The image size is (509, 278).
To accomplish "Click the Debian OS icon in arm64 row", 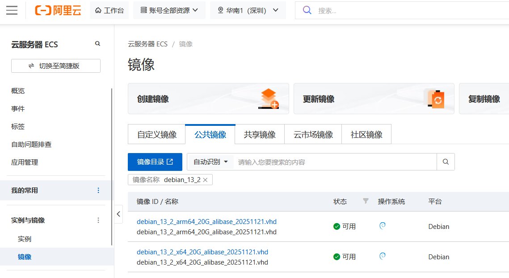I will point(383,226).
